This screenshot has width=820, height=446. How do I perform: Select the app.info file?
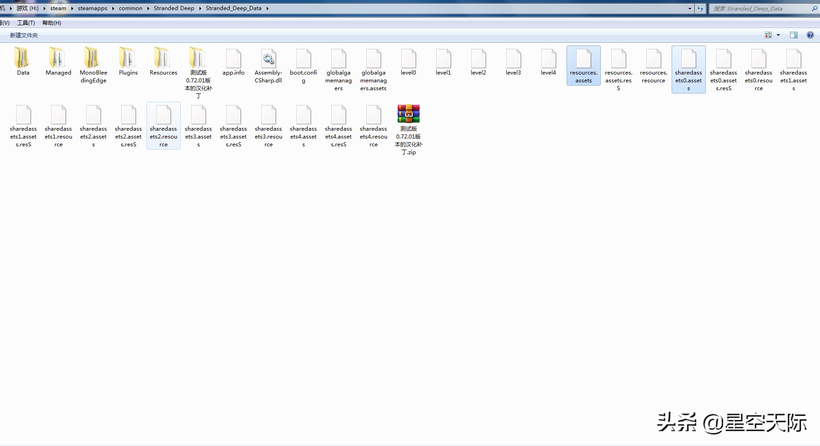[x=234, y=61]
